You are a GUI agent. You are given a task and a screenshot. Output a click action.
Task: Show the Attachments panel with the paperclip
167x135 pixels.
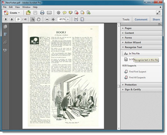point(5,42)
